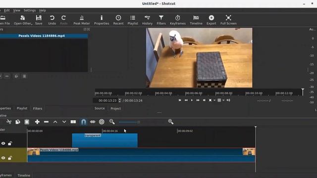
Task: Skip to the end of the video
Action: point(204,100)
